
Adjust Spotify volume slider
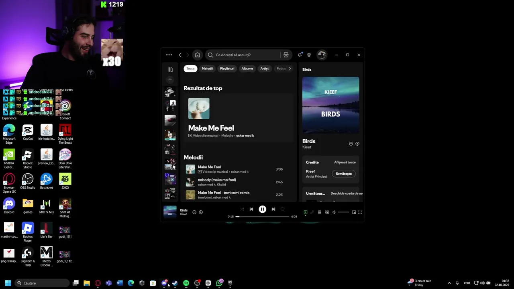(343, 212)
